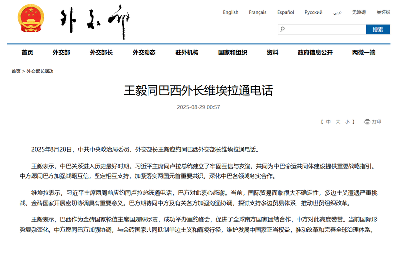
Task: Open the 驻外机构 navigation menu
Action: pos(187,53)
